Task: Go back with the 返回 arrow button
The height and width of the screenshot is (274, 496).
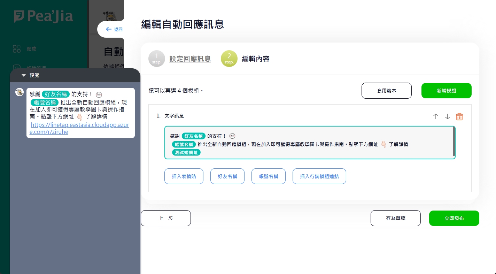Action: click(x=114, y=29)
